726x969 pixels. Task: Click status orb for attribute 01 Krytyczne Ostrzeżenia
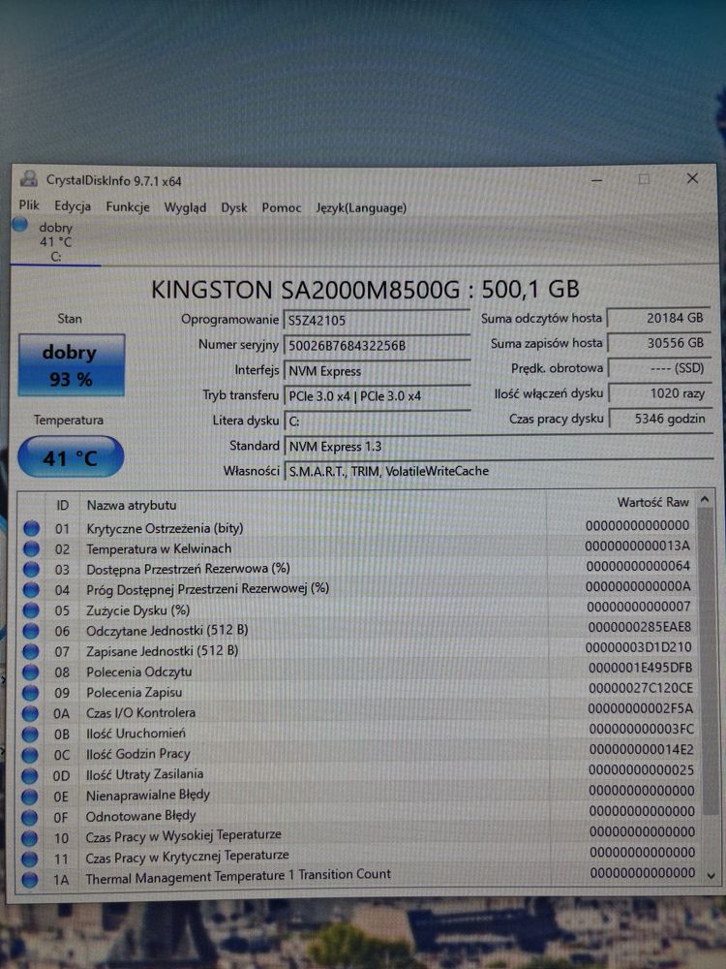click(x=32, y=528)
